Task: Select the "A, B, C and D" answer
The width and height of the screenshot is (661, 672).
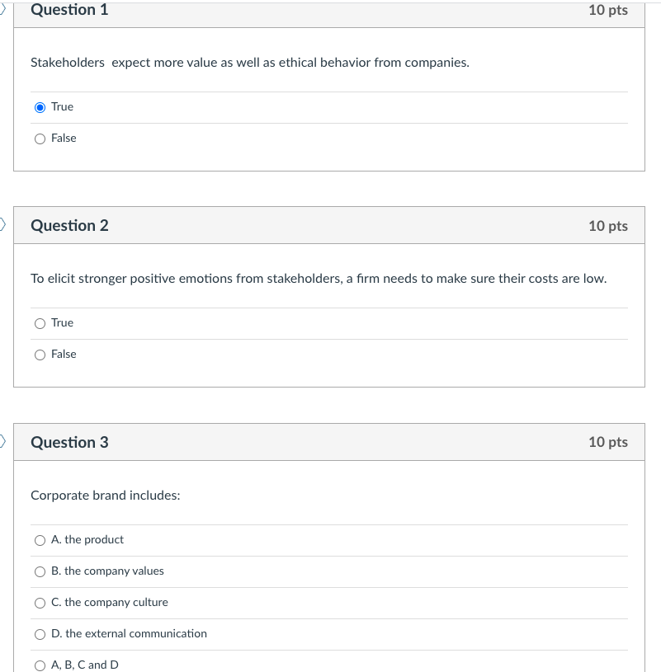Action: pos(40,664)
